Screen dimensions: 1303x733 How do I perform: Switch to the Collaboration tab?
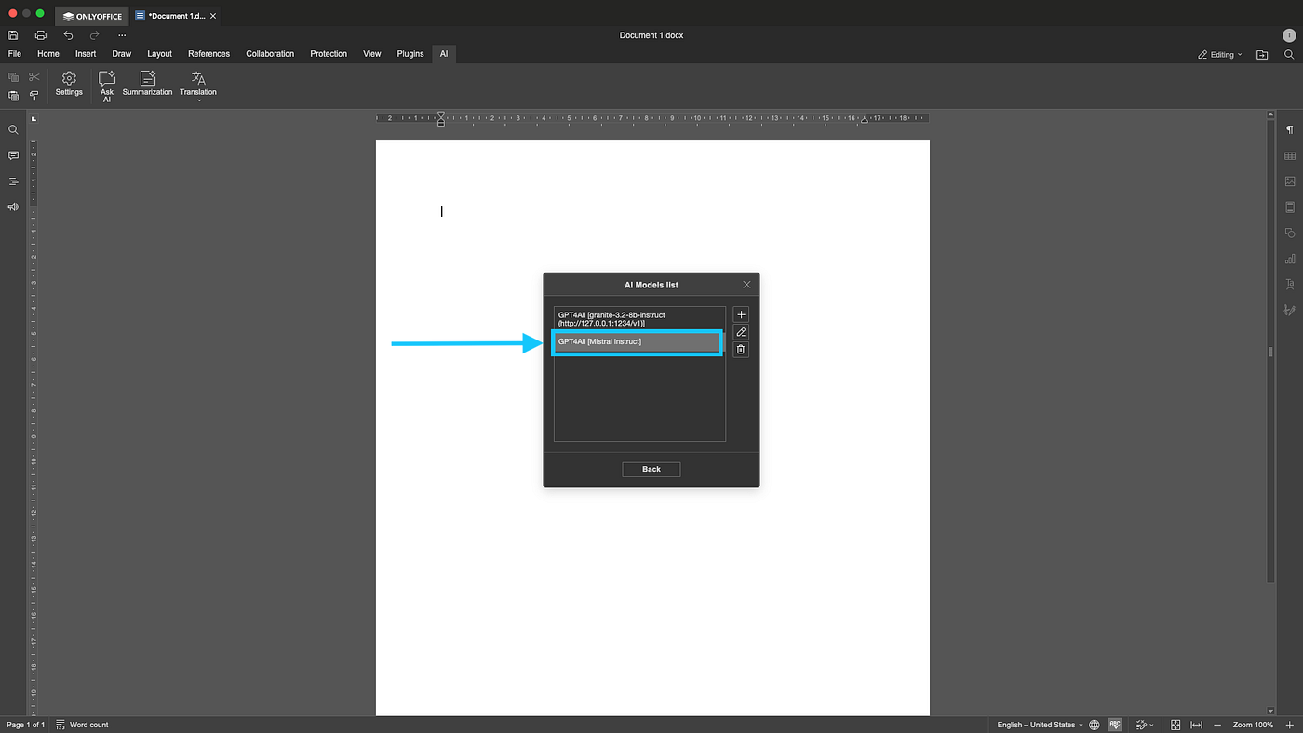[270, 54]
